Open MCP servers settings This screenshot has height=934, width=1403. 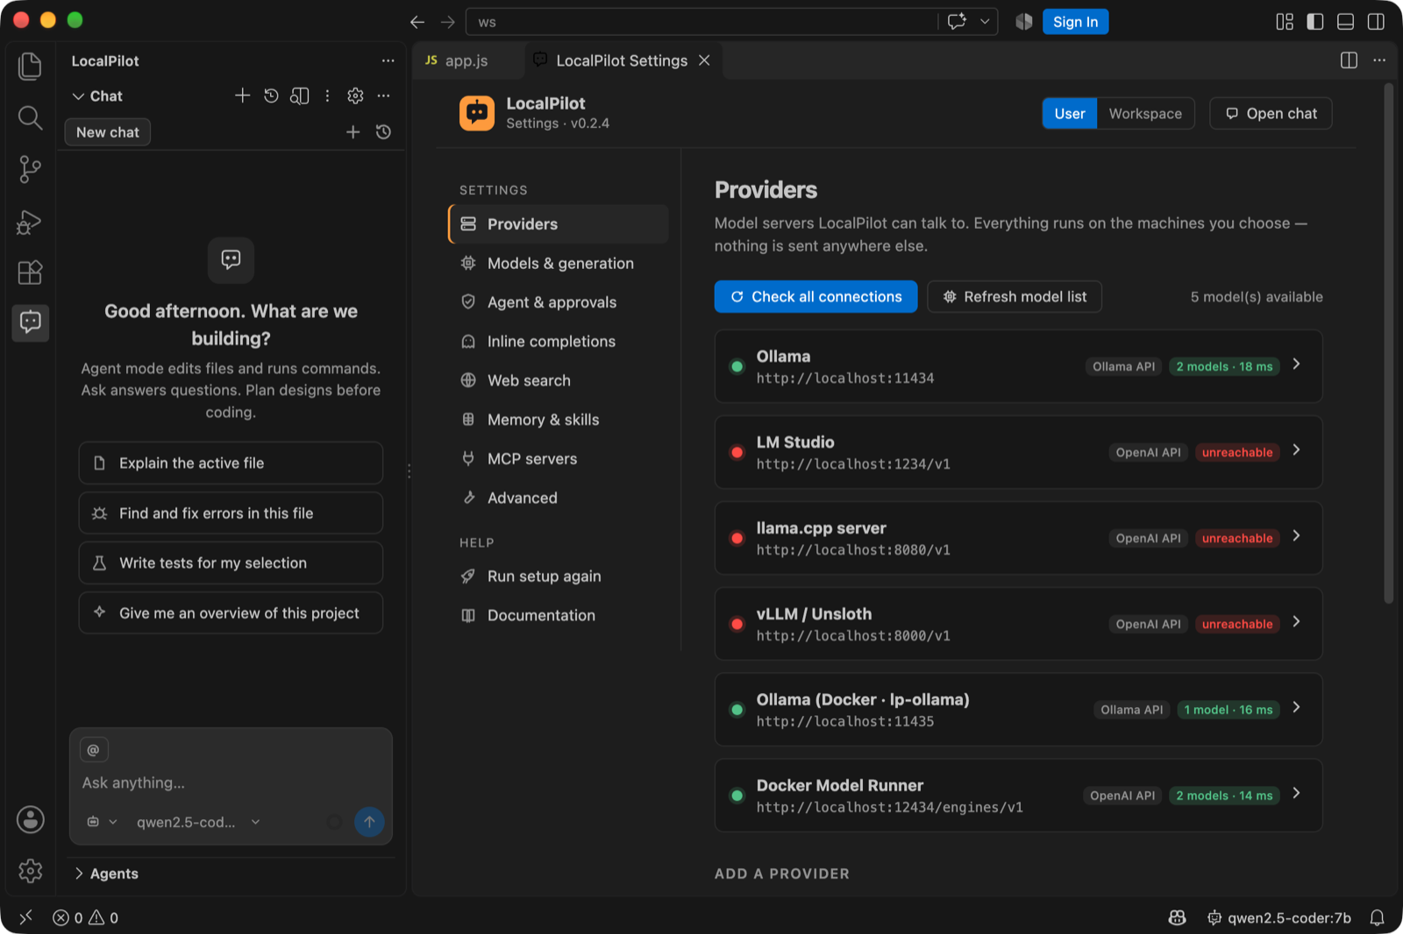click(559, 459)
